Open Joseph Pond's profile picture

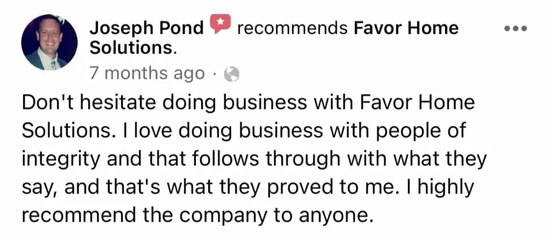pyautogui.click(x=50, y=42)
